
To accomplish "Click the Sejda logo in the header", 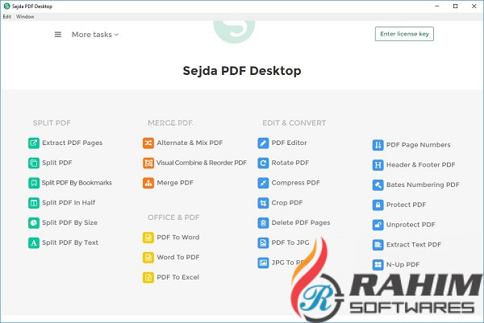I will coord(234,31).
